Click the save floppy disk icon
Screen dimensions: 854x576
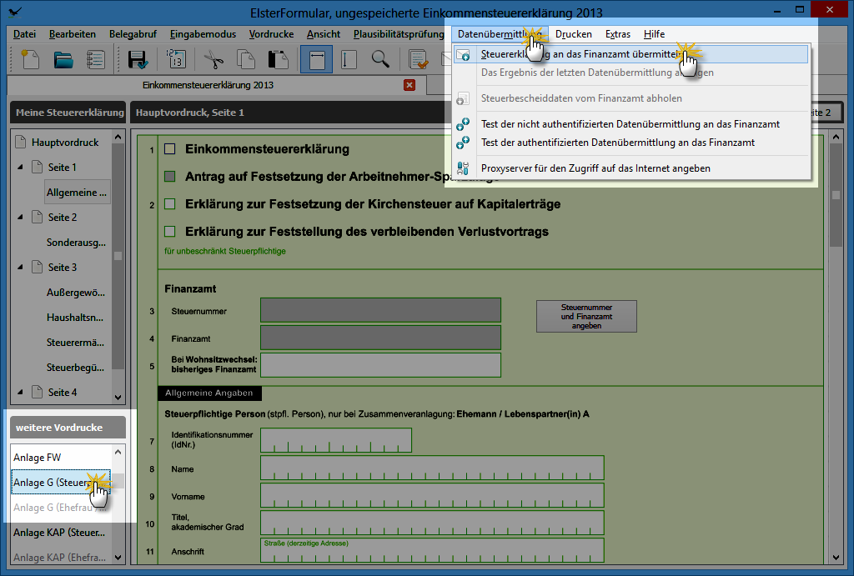coord(138,59)
